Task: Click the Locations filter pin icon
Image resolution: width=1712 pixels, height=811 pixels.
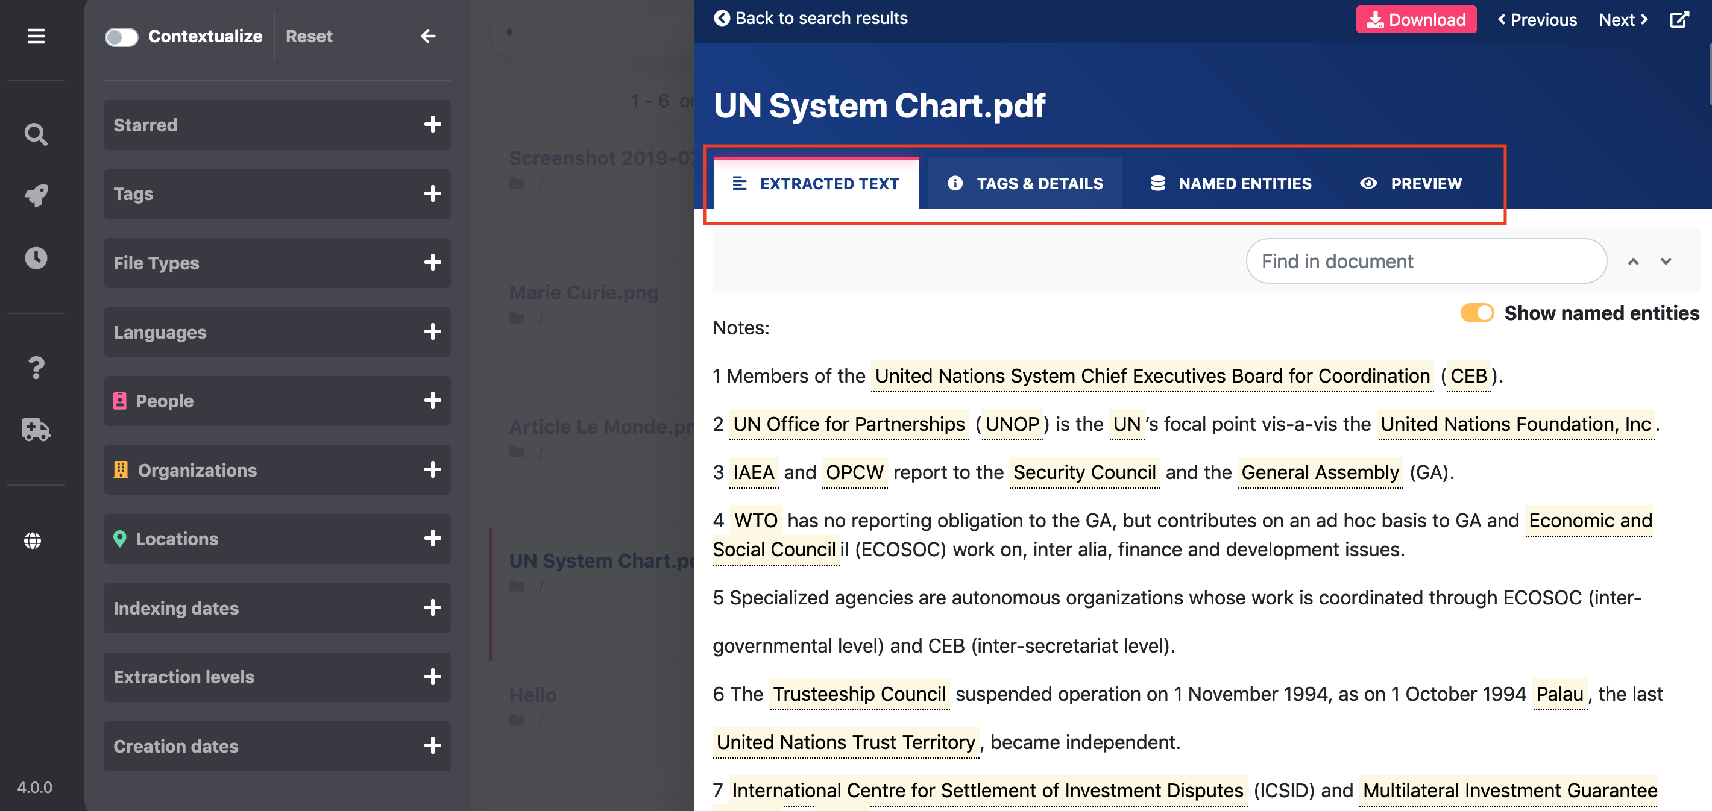Action: click(119, 539)
